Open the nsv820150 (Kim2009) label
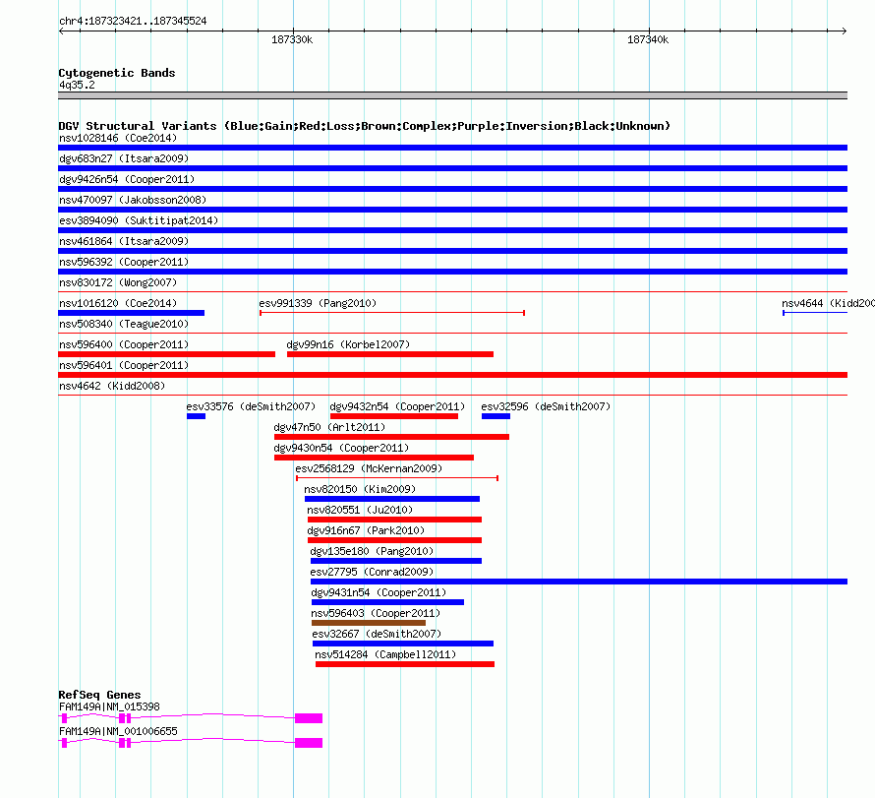The width and height of the screenshot is (875, 798). point(360,489)
